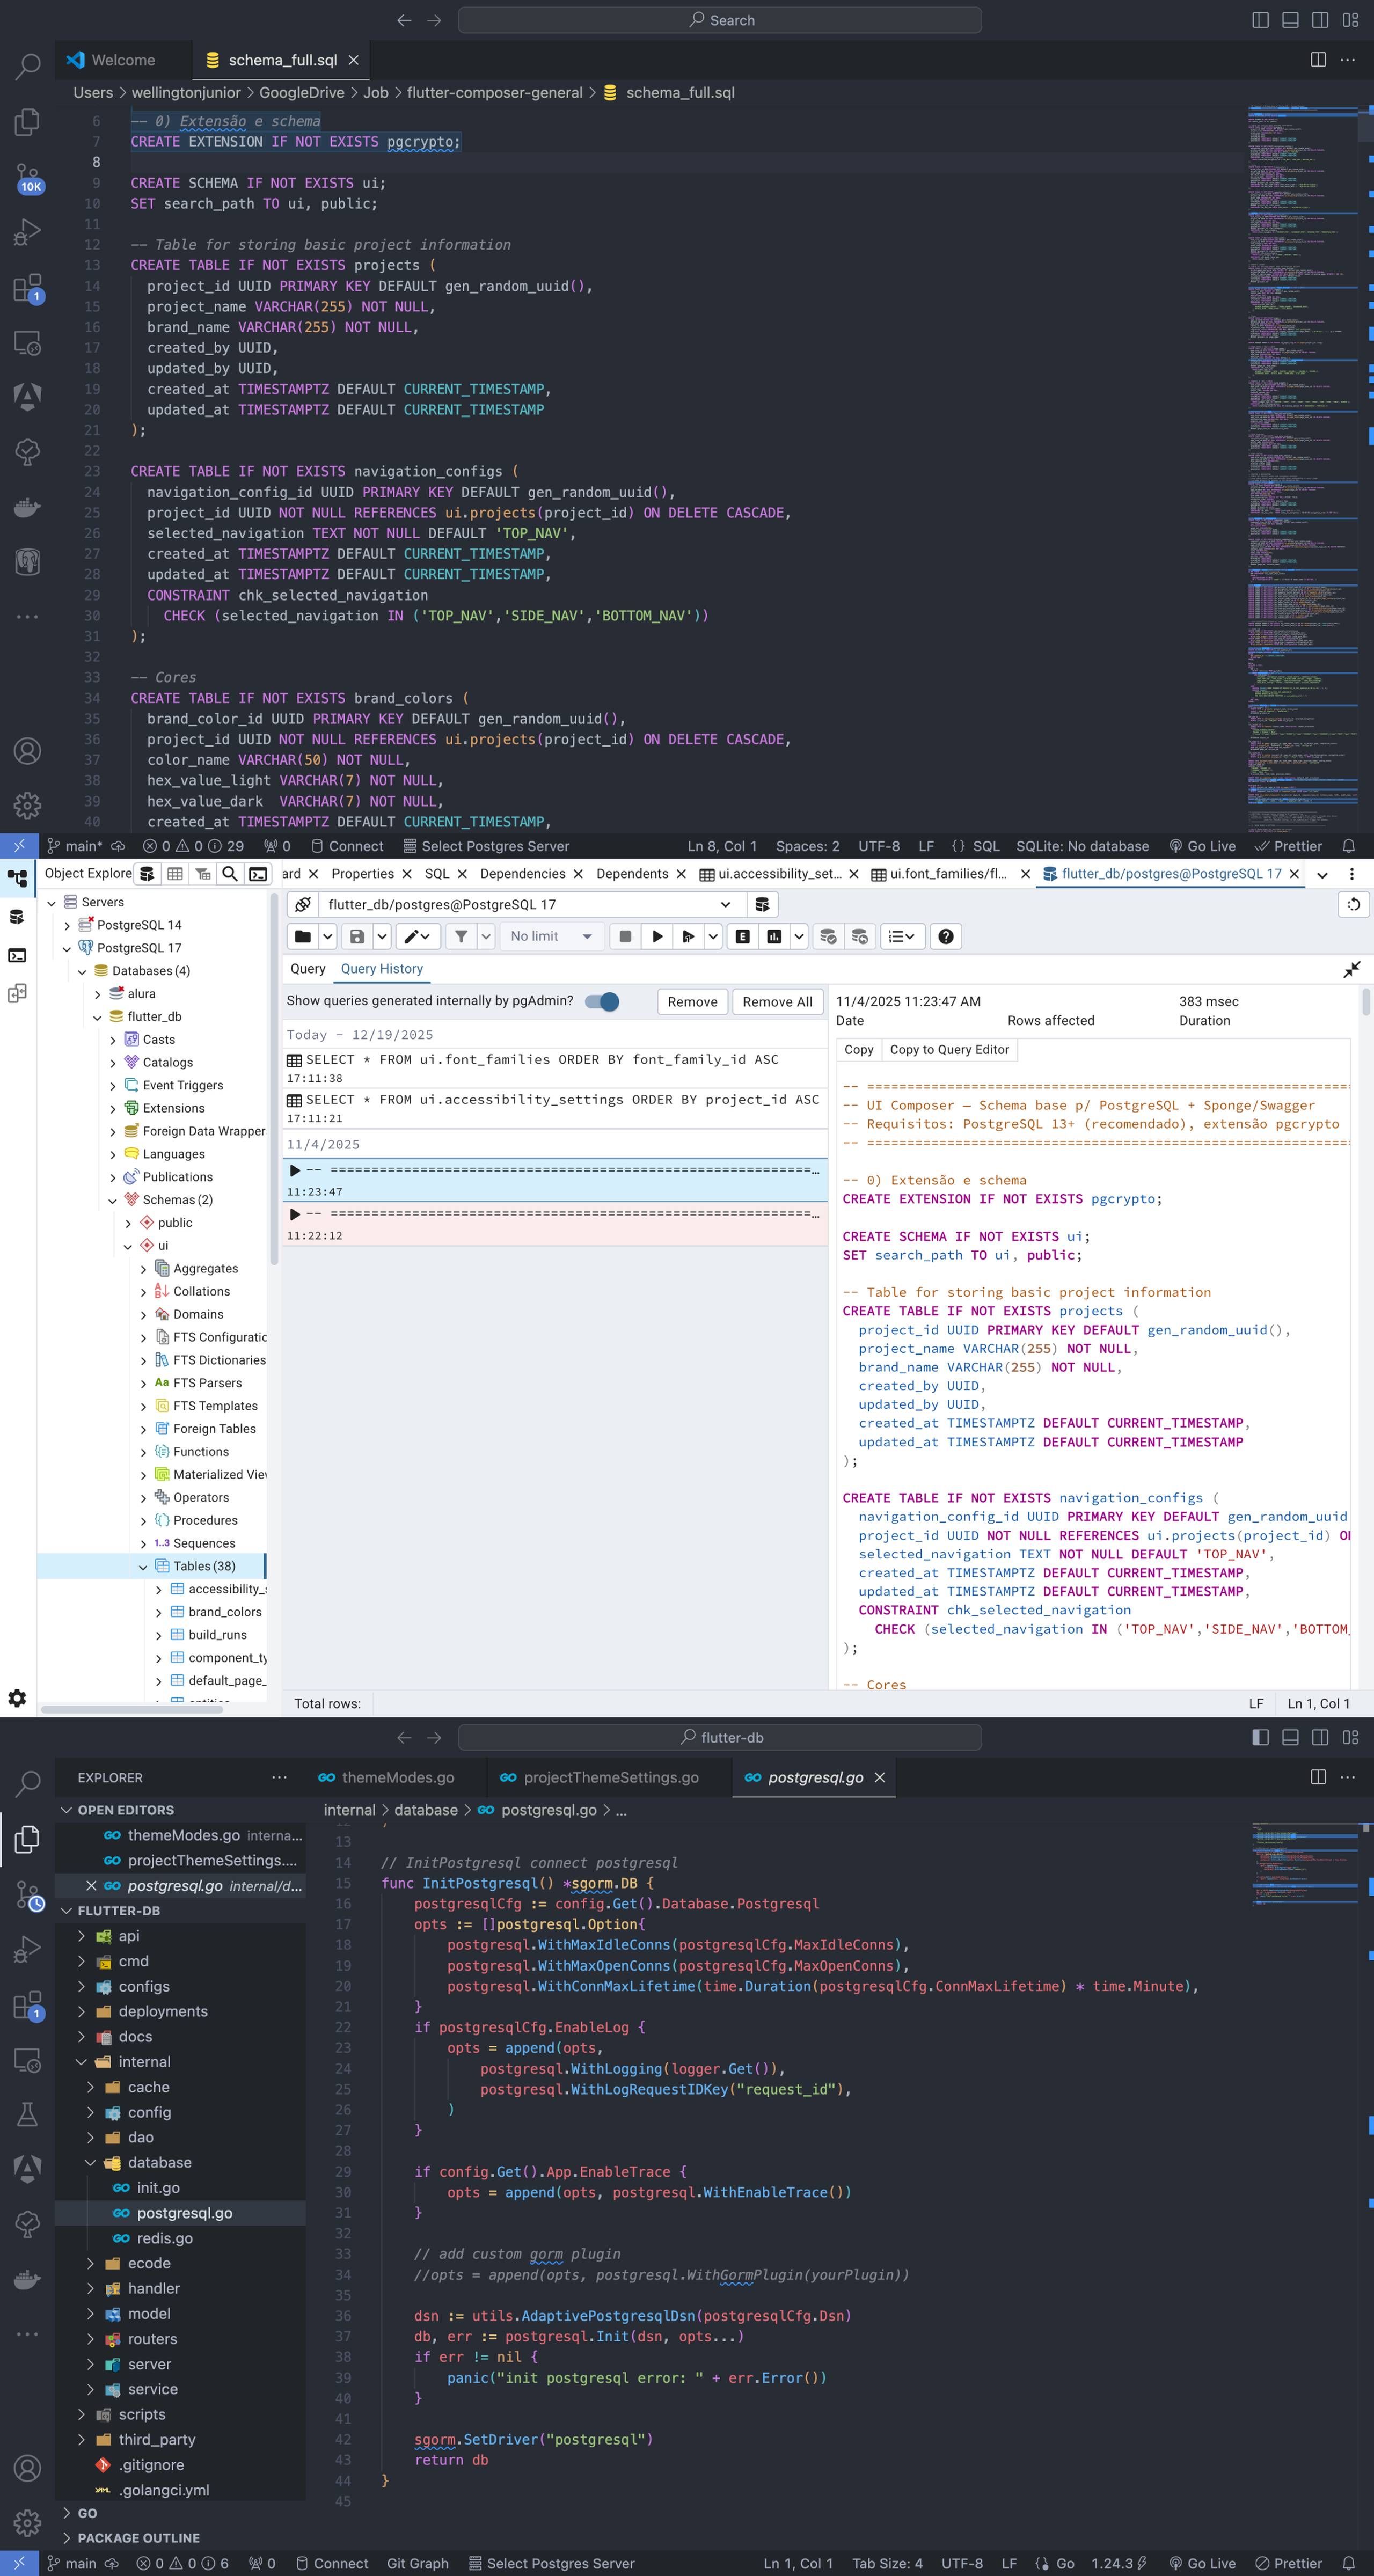Expand brand_colors table node
This screenshot has width=1374, height=2576.
[x=159, y=1612]
